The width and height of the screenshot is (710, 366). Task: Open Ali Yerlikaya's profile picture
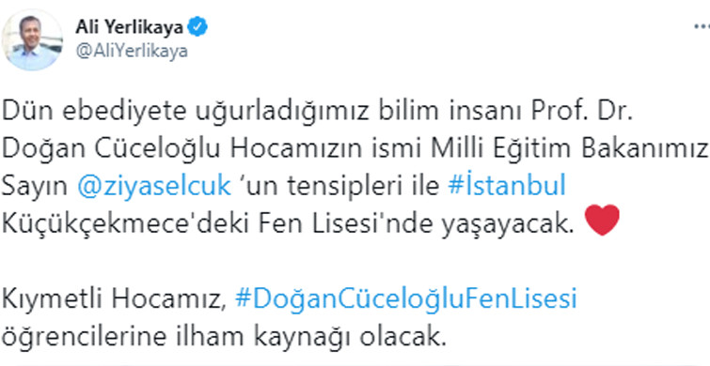(x=32, y=40)
